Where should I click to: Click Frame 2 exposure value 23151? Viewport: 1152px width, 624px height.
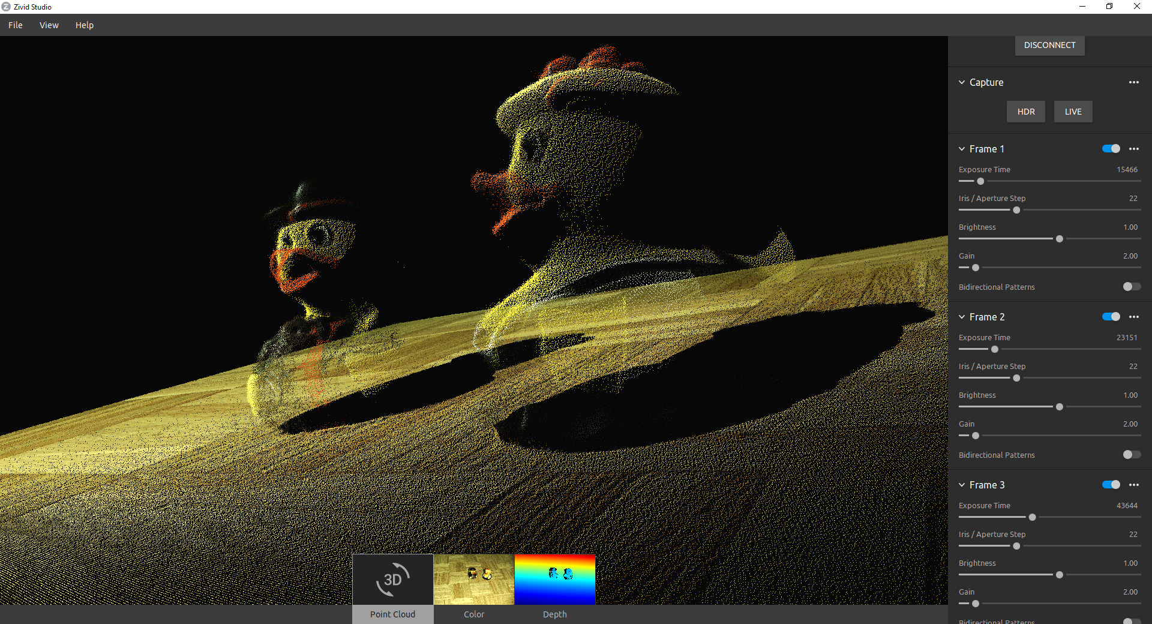[1127, 338]
